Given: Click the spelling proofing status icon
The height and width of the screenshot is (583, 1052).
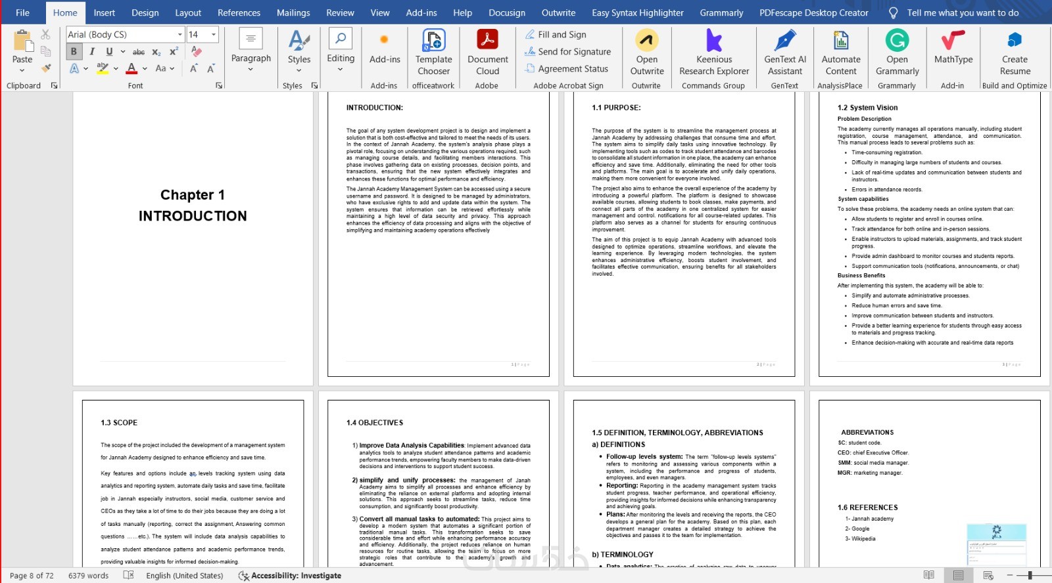Looking at the screenshot, I should point(128,575).
